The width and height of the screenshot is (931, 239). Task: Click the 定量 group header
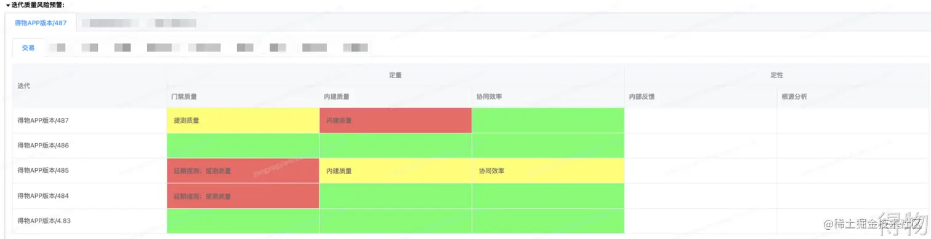click(395, 74)
